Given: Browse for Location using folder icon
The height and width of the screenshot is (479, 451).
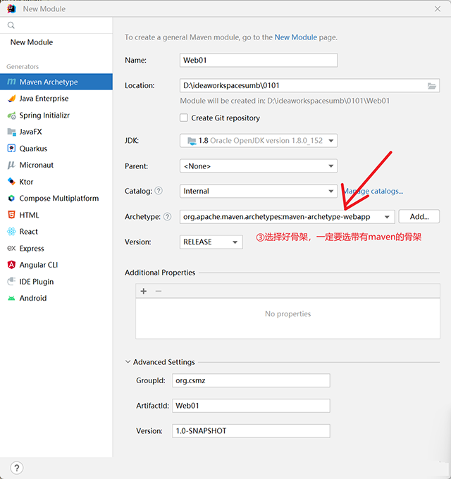Looking at the screenshot, I should point(431,86).
